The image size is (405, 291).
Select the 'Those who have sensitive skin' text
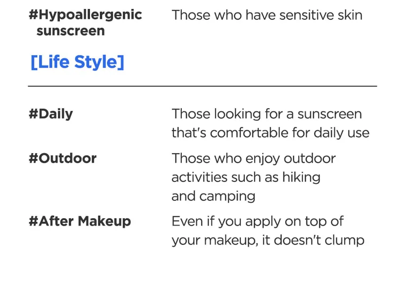267,15
